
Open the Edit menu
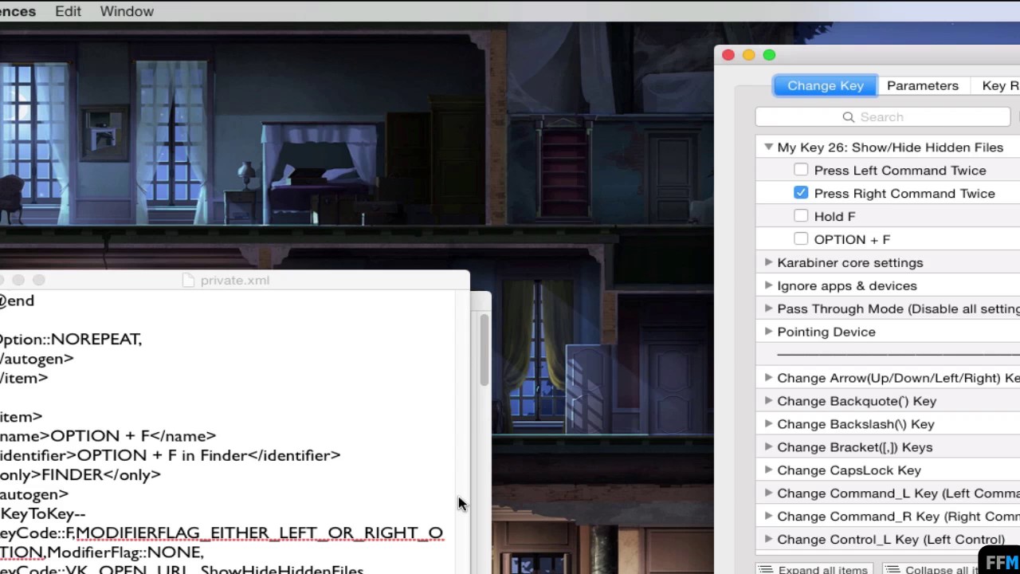[x=68, y=11]
